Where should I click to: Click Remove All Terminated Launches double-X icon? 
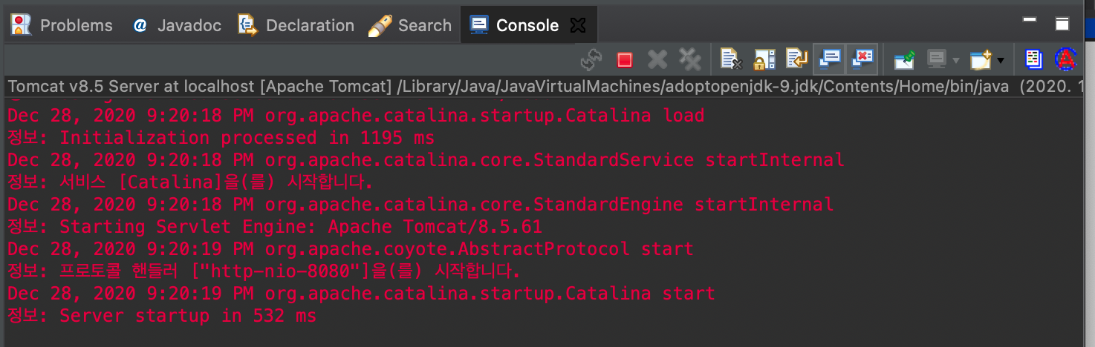tap(690, 59)
